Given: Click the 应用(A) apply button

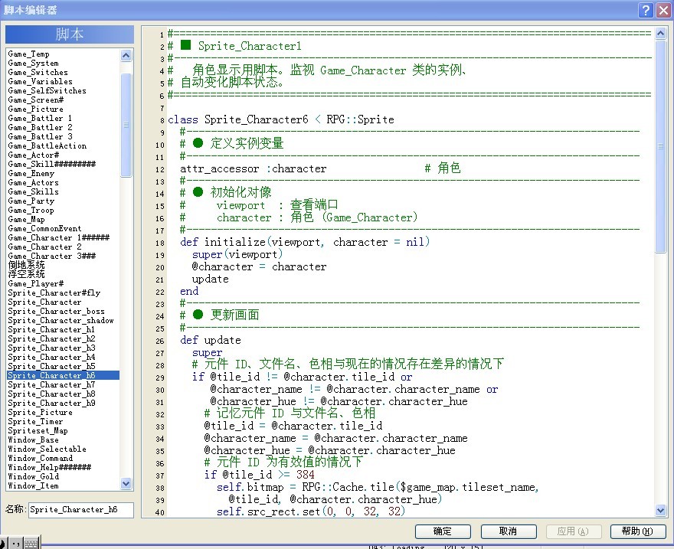Looking at the screenshot, I should click(x=574, y=531).
